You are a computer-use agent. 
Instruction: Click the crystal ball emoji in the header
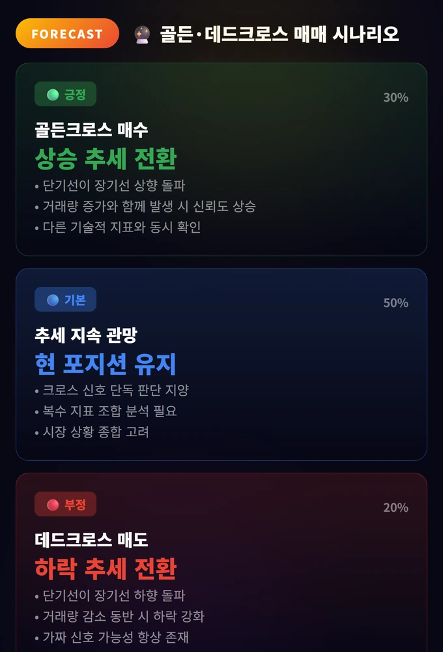(x=142, y=33)
